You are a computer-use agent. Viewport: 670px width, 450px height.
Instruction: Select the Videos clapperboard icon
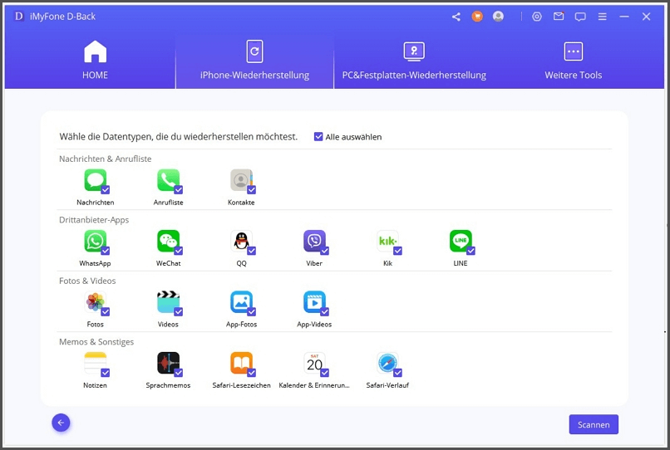[169, 302]
